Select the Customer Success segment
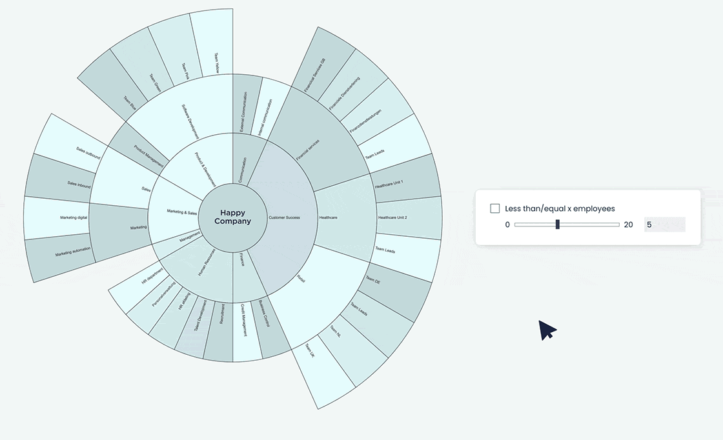This screenshot has height=440, width=723. [x=284, y=217]
